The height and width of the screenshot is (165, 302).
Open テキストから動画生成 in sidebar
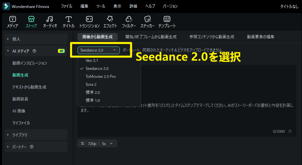click(x=29, y=87)
